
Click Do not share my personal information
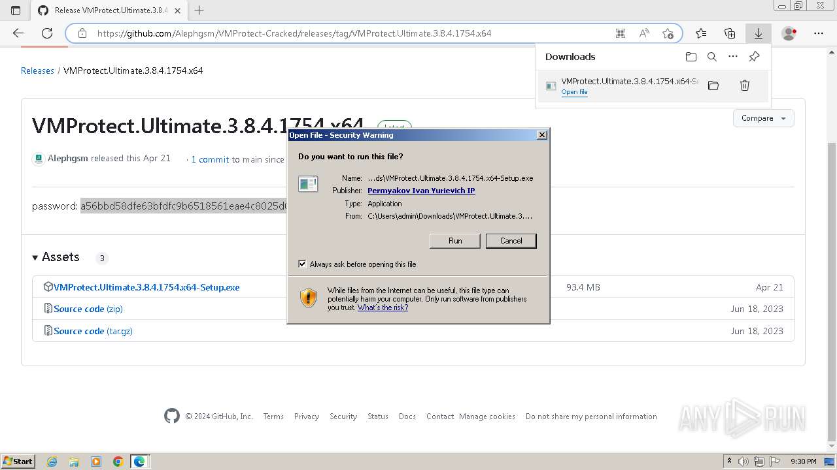coord(591,416)
